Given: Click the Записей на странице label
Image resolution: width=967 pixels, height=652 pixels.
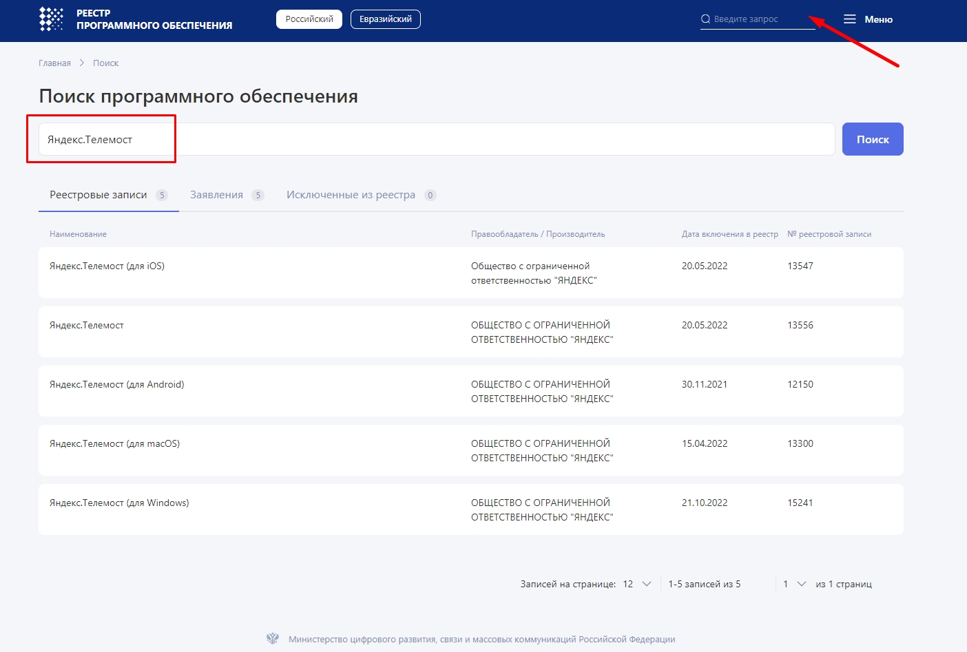Looking at the screenshot, I should pyautogui.click(x=568, y=584).
